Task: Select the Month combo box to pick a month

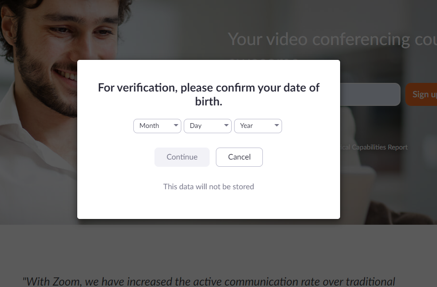Action: click(157, 126)
